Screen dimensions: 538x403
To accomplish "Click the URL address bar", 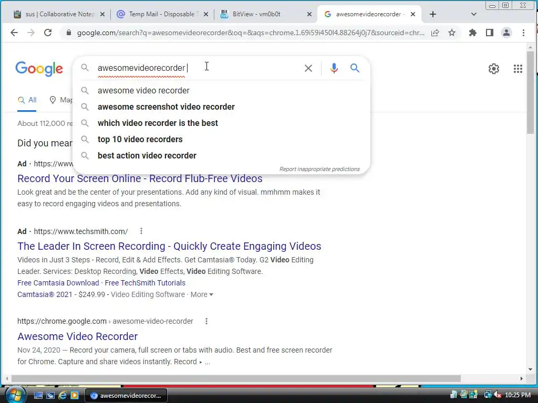I will click(x=251, y=33).
